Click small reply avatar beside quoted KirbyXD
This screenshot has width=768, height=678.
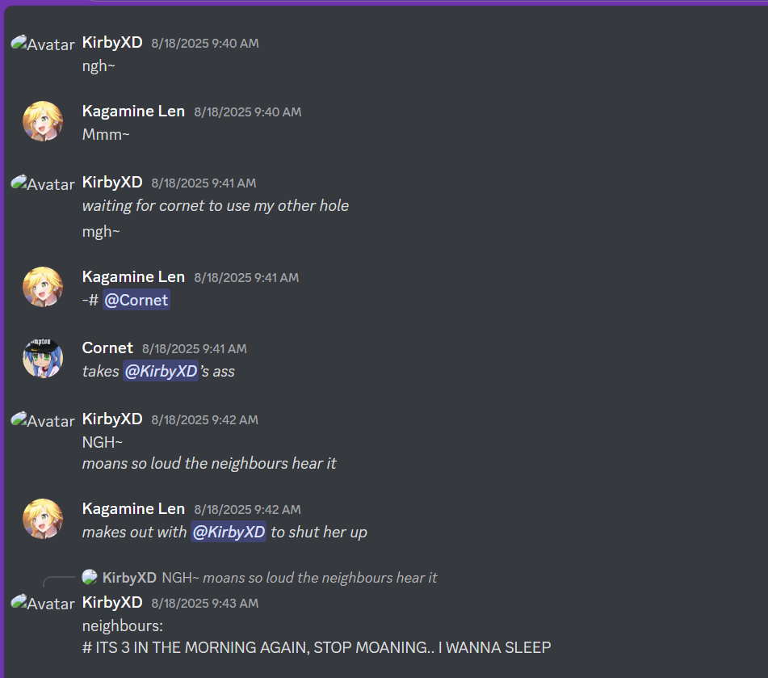pyautogui.click(x=90, y=577)
